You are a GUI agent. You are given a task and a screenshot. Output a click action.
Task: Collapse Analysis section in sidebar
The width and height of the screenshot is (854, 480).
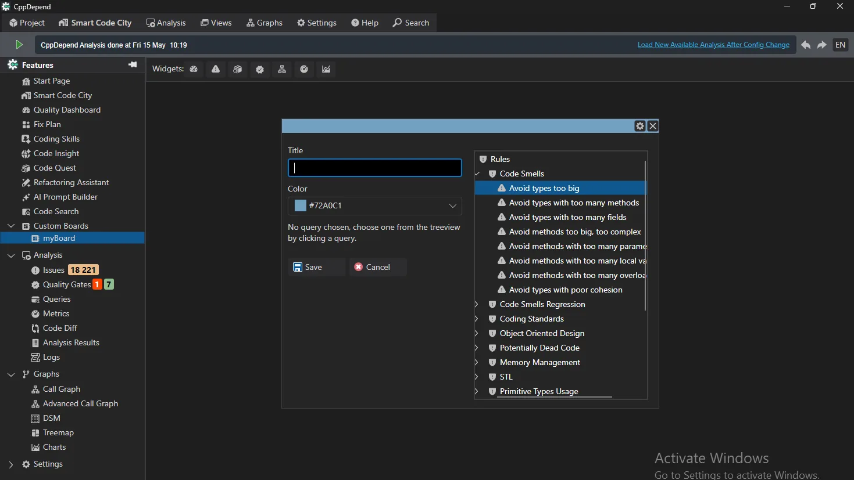tap(11, 255)
